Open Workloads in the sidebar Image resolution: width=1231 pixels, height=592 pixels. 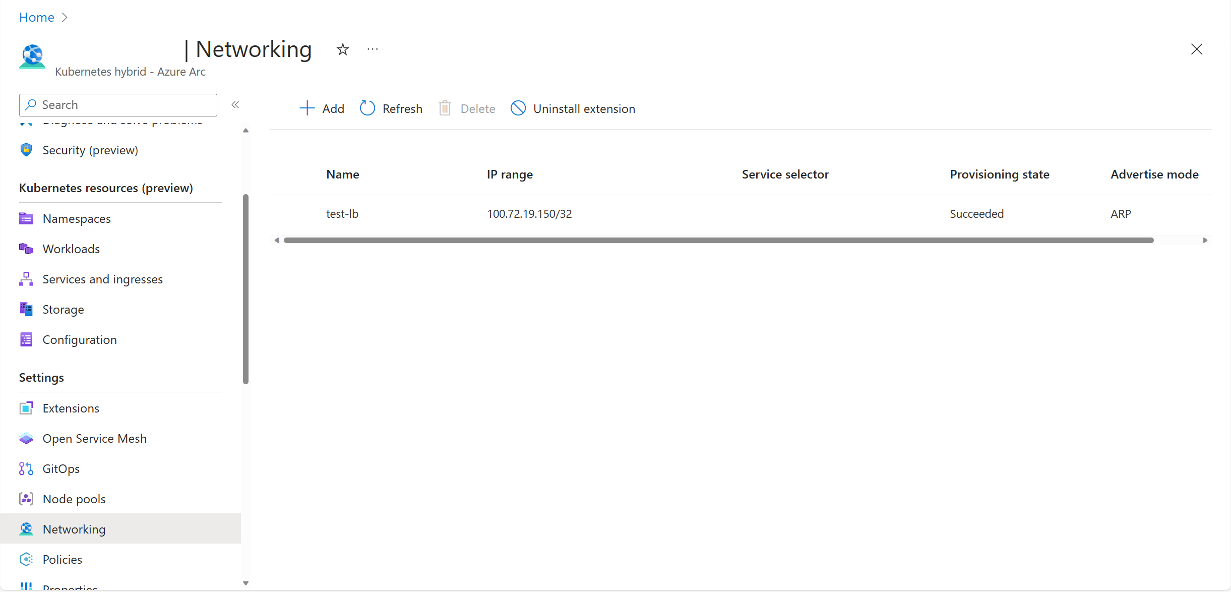71,249
